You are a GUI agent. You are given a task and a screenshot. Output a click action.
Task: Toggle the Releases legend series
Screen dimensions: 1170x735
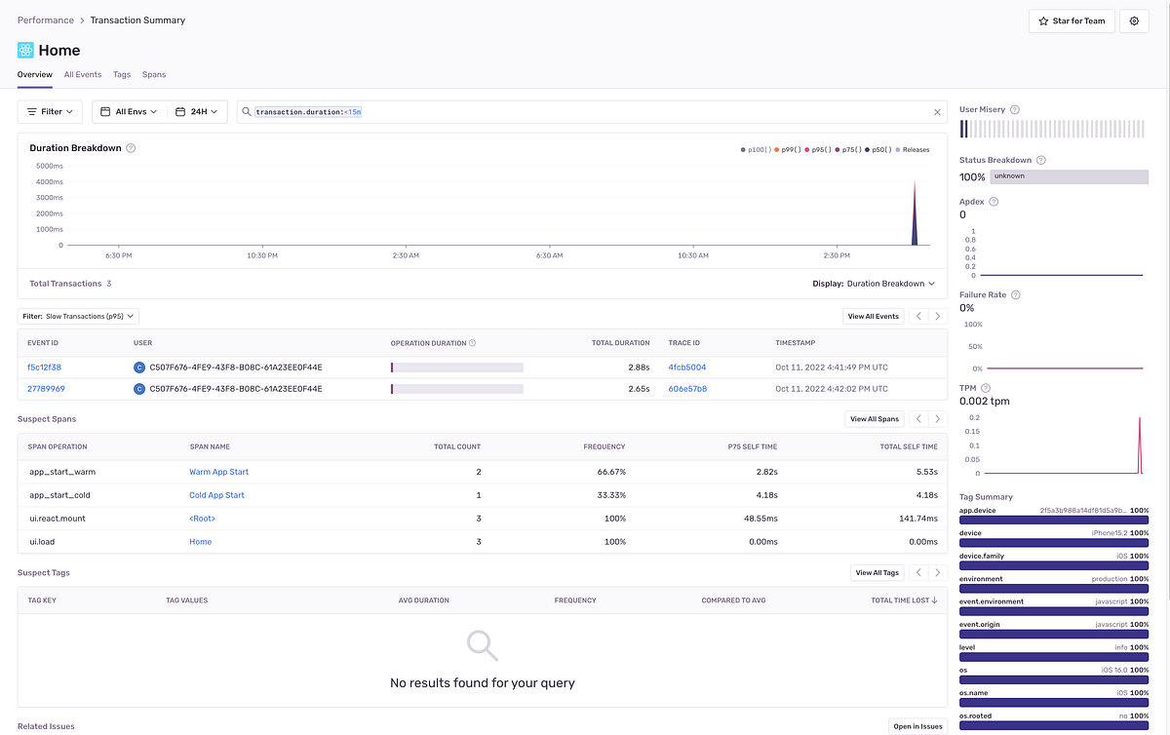[x=913, y=150]
